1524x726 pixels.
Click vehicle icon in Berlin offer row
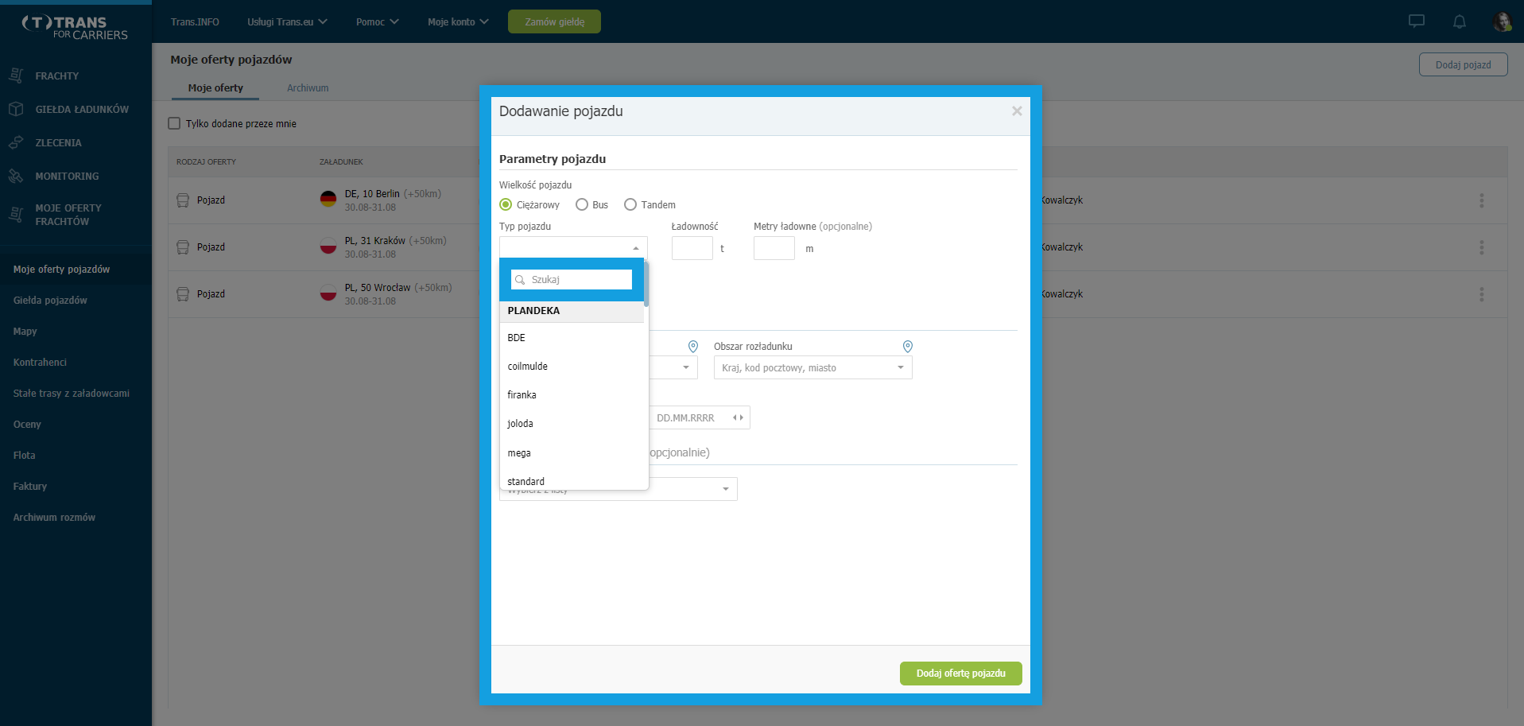(x=183, y=200)
